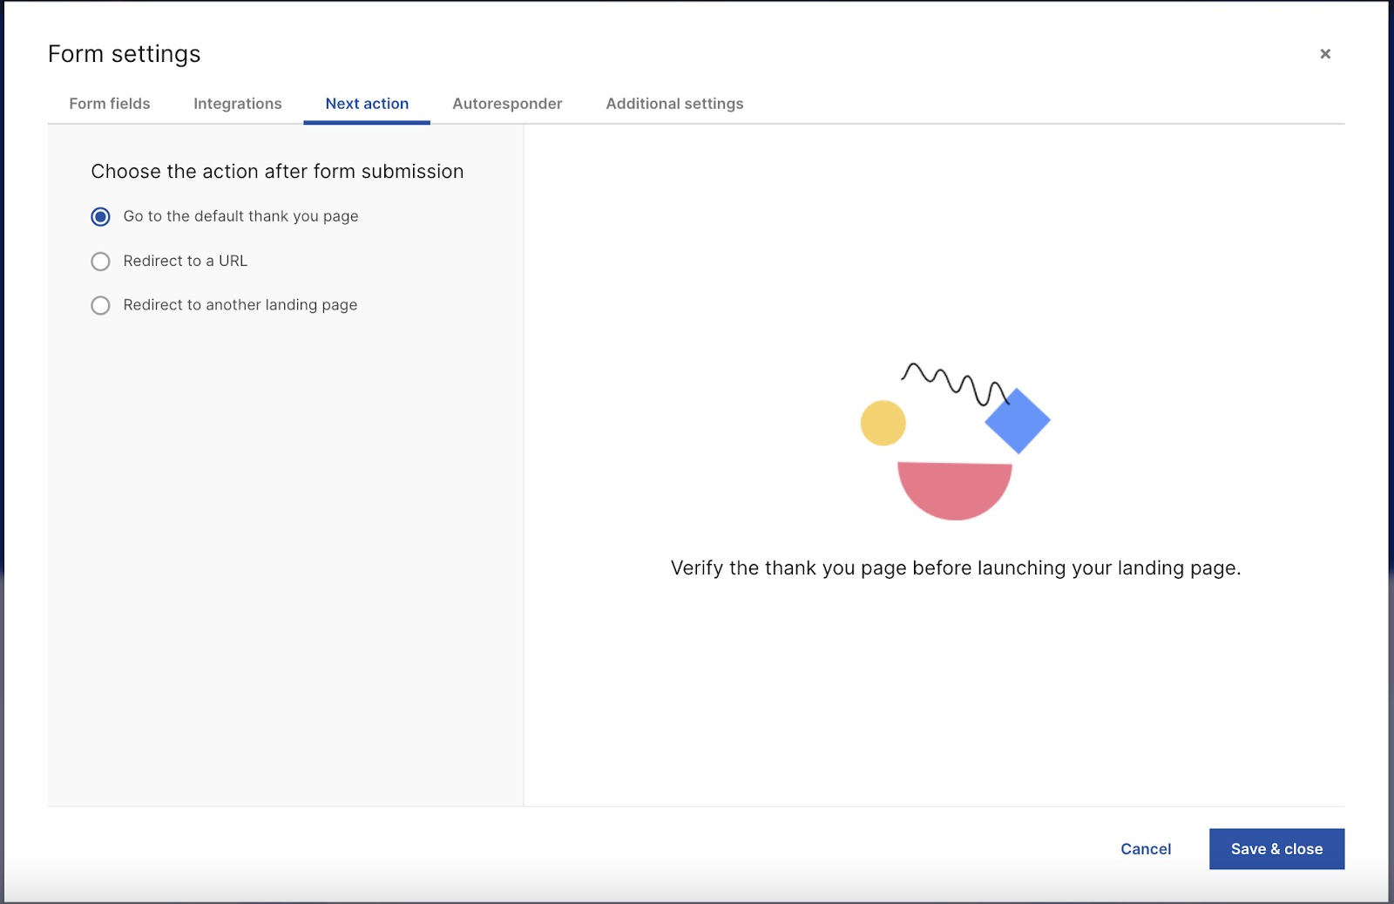1394x904 pixels.
Task: Select the Next action tab
Action: (x=366, y=103)
